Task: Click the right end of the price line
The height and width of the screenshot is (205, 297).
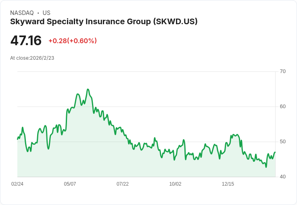Action: tap(275, 152)
